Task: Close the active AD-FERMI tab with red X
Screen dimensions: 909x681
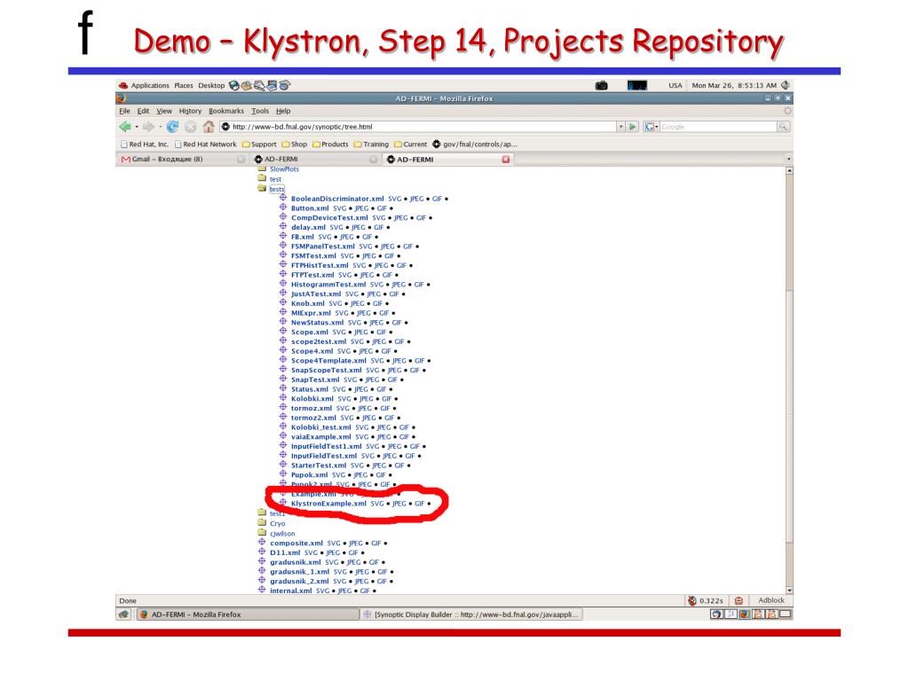Action: [505, 160]
